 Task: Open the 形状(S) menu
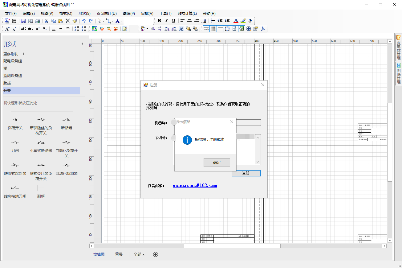tap(84, 14)
